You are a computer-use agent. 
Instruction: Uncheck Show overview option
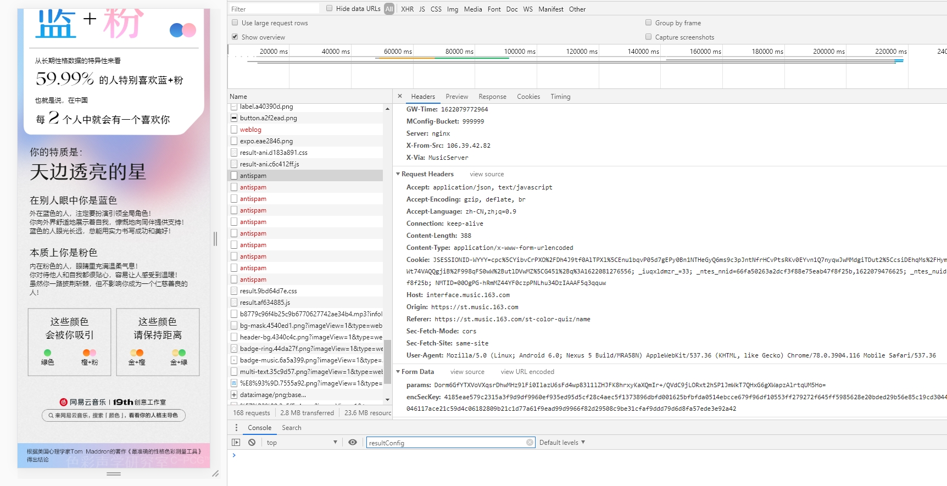click(235, 37)
